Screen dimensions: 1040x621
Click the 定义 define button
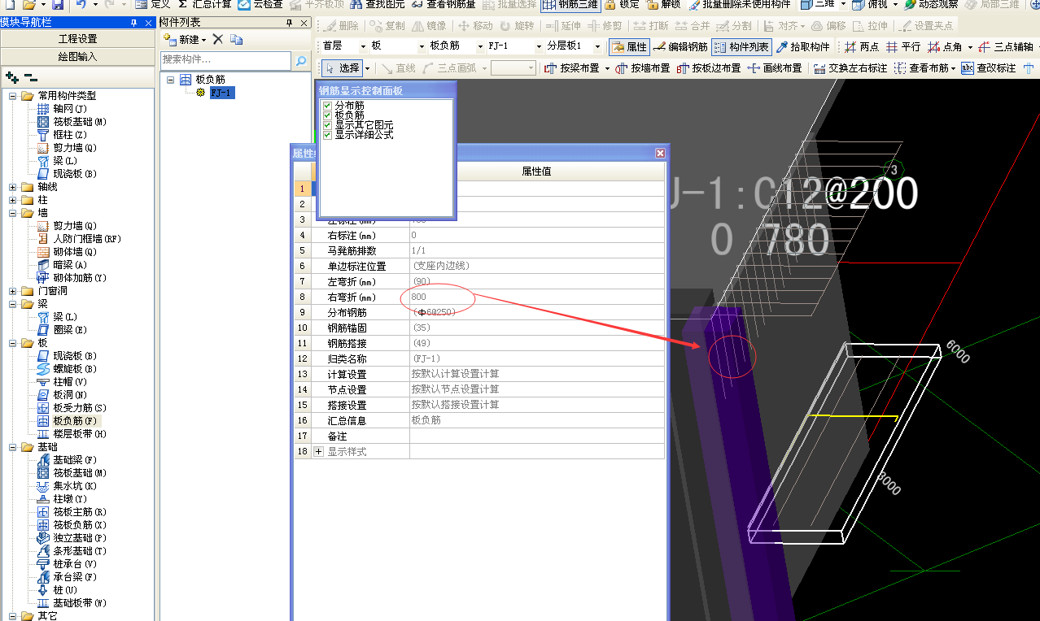pos(153,4)
